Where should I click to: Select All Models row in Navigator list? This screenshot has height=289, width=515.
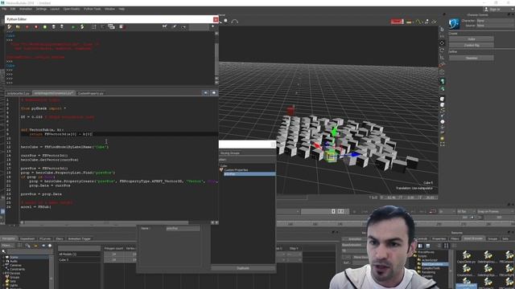[x=79, y=254]
